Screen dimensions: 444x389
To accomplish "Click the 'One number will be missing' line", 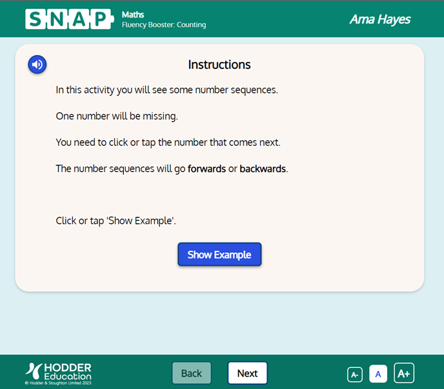I will click(x=117, y=117).
